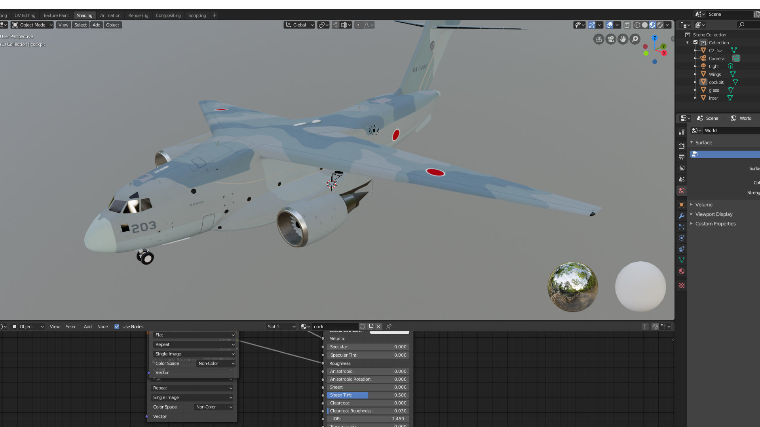The height and width of the screenshot is (427, 760).
Task: Toggle viewport gizmos display
Action: pos(592,25)
